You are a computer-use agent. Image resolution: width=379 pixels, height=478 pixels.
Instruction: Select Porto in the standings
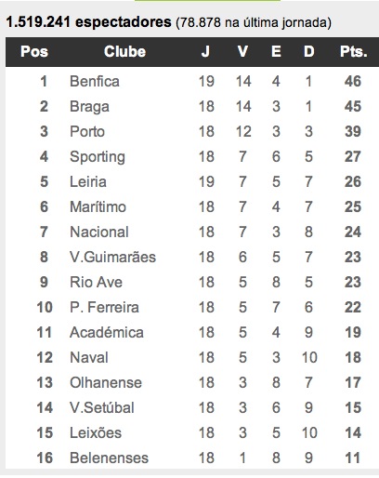pyautogui.click(x=87, y=132)
